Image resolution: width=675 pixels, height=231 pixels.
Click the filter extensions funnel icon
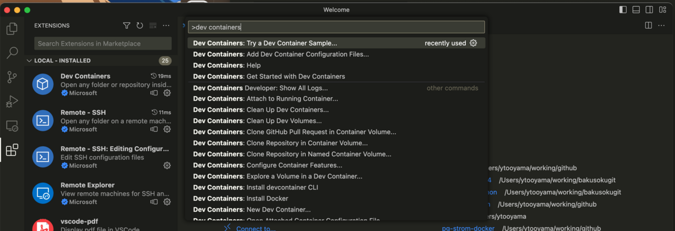127,25
